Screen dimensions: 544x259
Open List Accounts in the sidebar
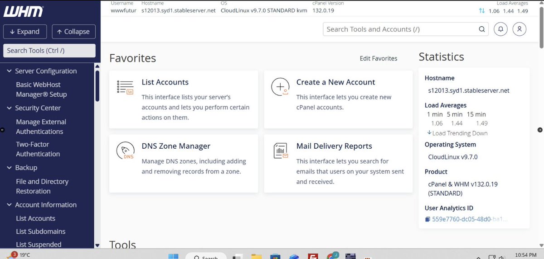35,218
